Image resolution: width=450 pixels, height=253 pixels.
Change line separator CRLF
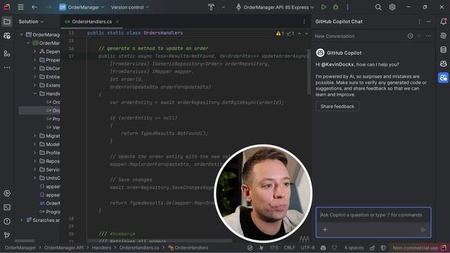(x=289, y=248)
